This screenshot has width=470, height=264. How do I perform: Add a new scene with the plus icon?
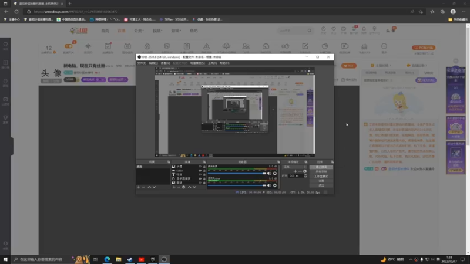click(x=139, y=187)
